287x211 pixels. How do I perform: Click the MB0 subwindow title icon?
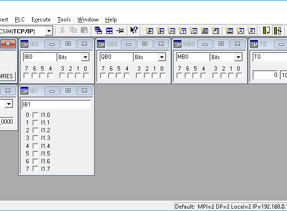177,44
